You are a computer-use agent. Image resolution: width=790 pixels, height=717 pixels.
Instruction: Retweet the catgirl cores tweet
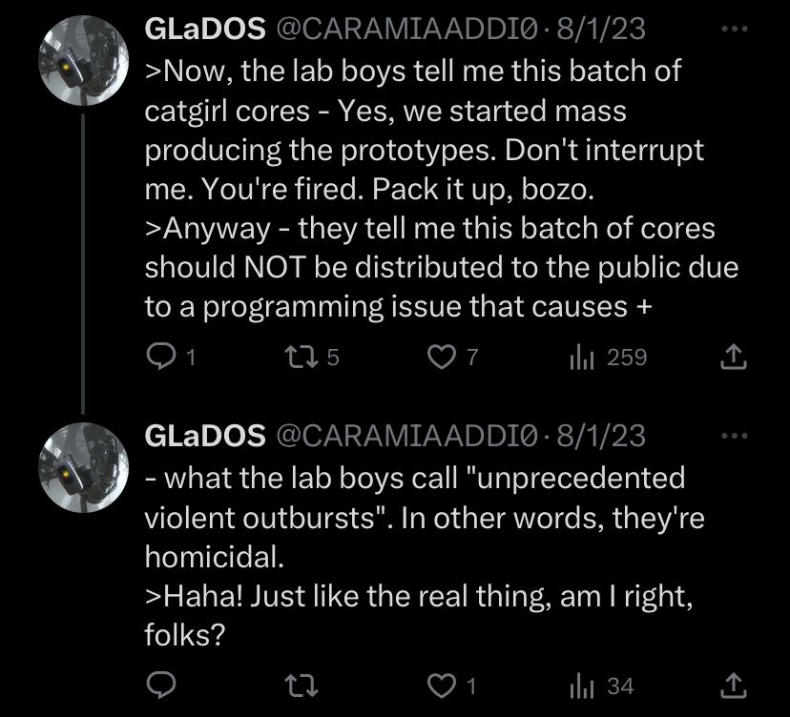[301, 356]
